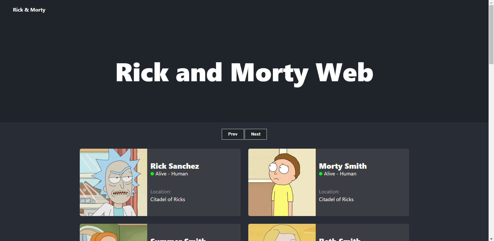The height and width of the screenshot is (241, 494).
Task: Click the Location label in Rick Sanchez card
Action: click(161, 192)
